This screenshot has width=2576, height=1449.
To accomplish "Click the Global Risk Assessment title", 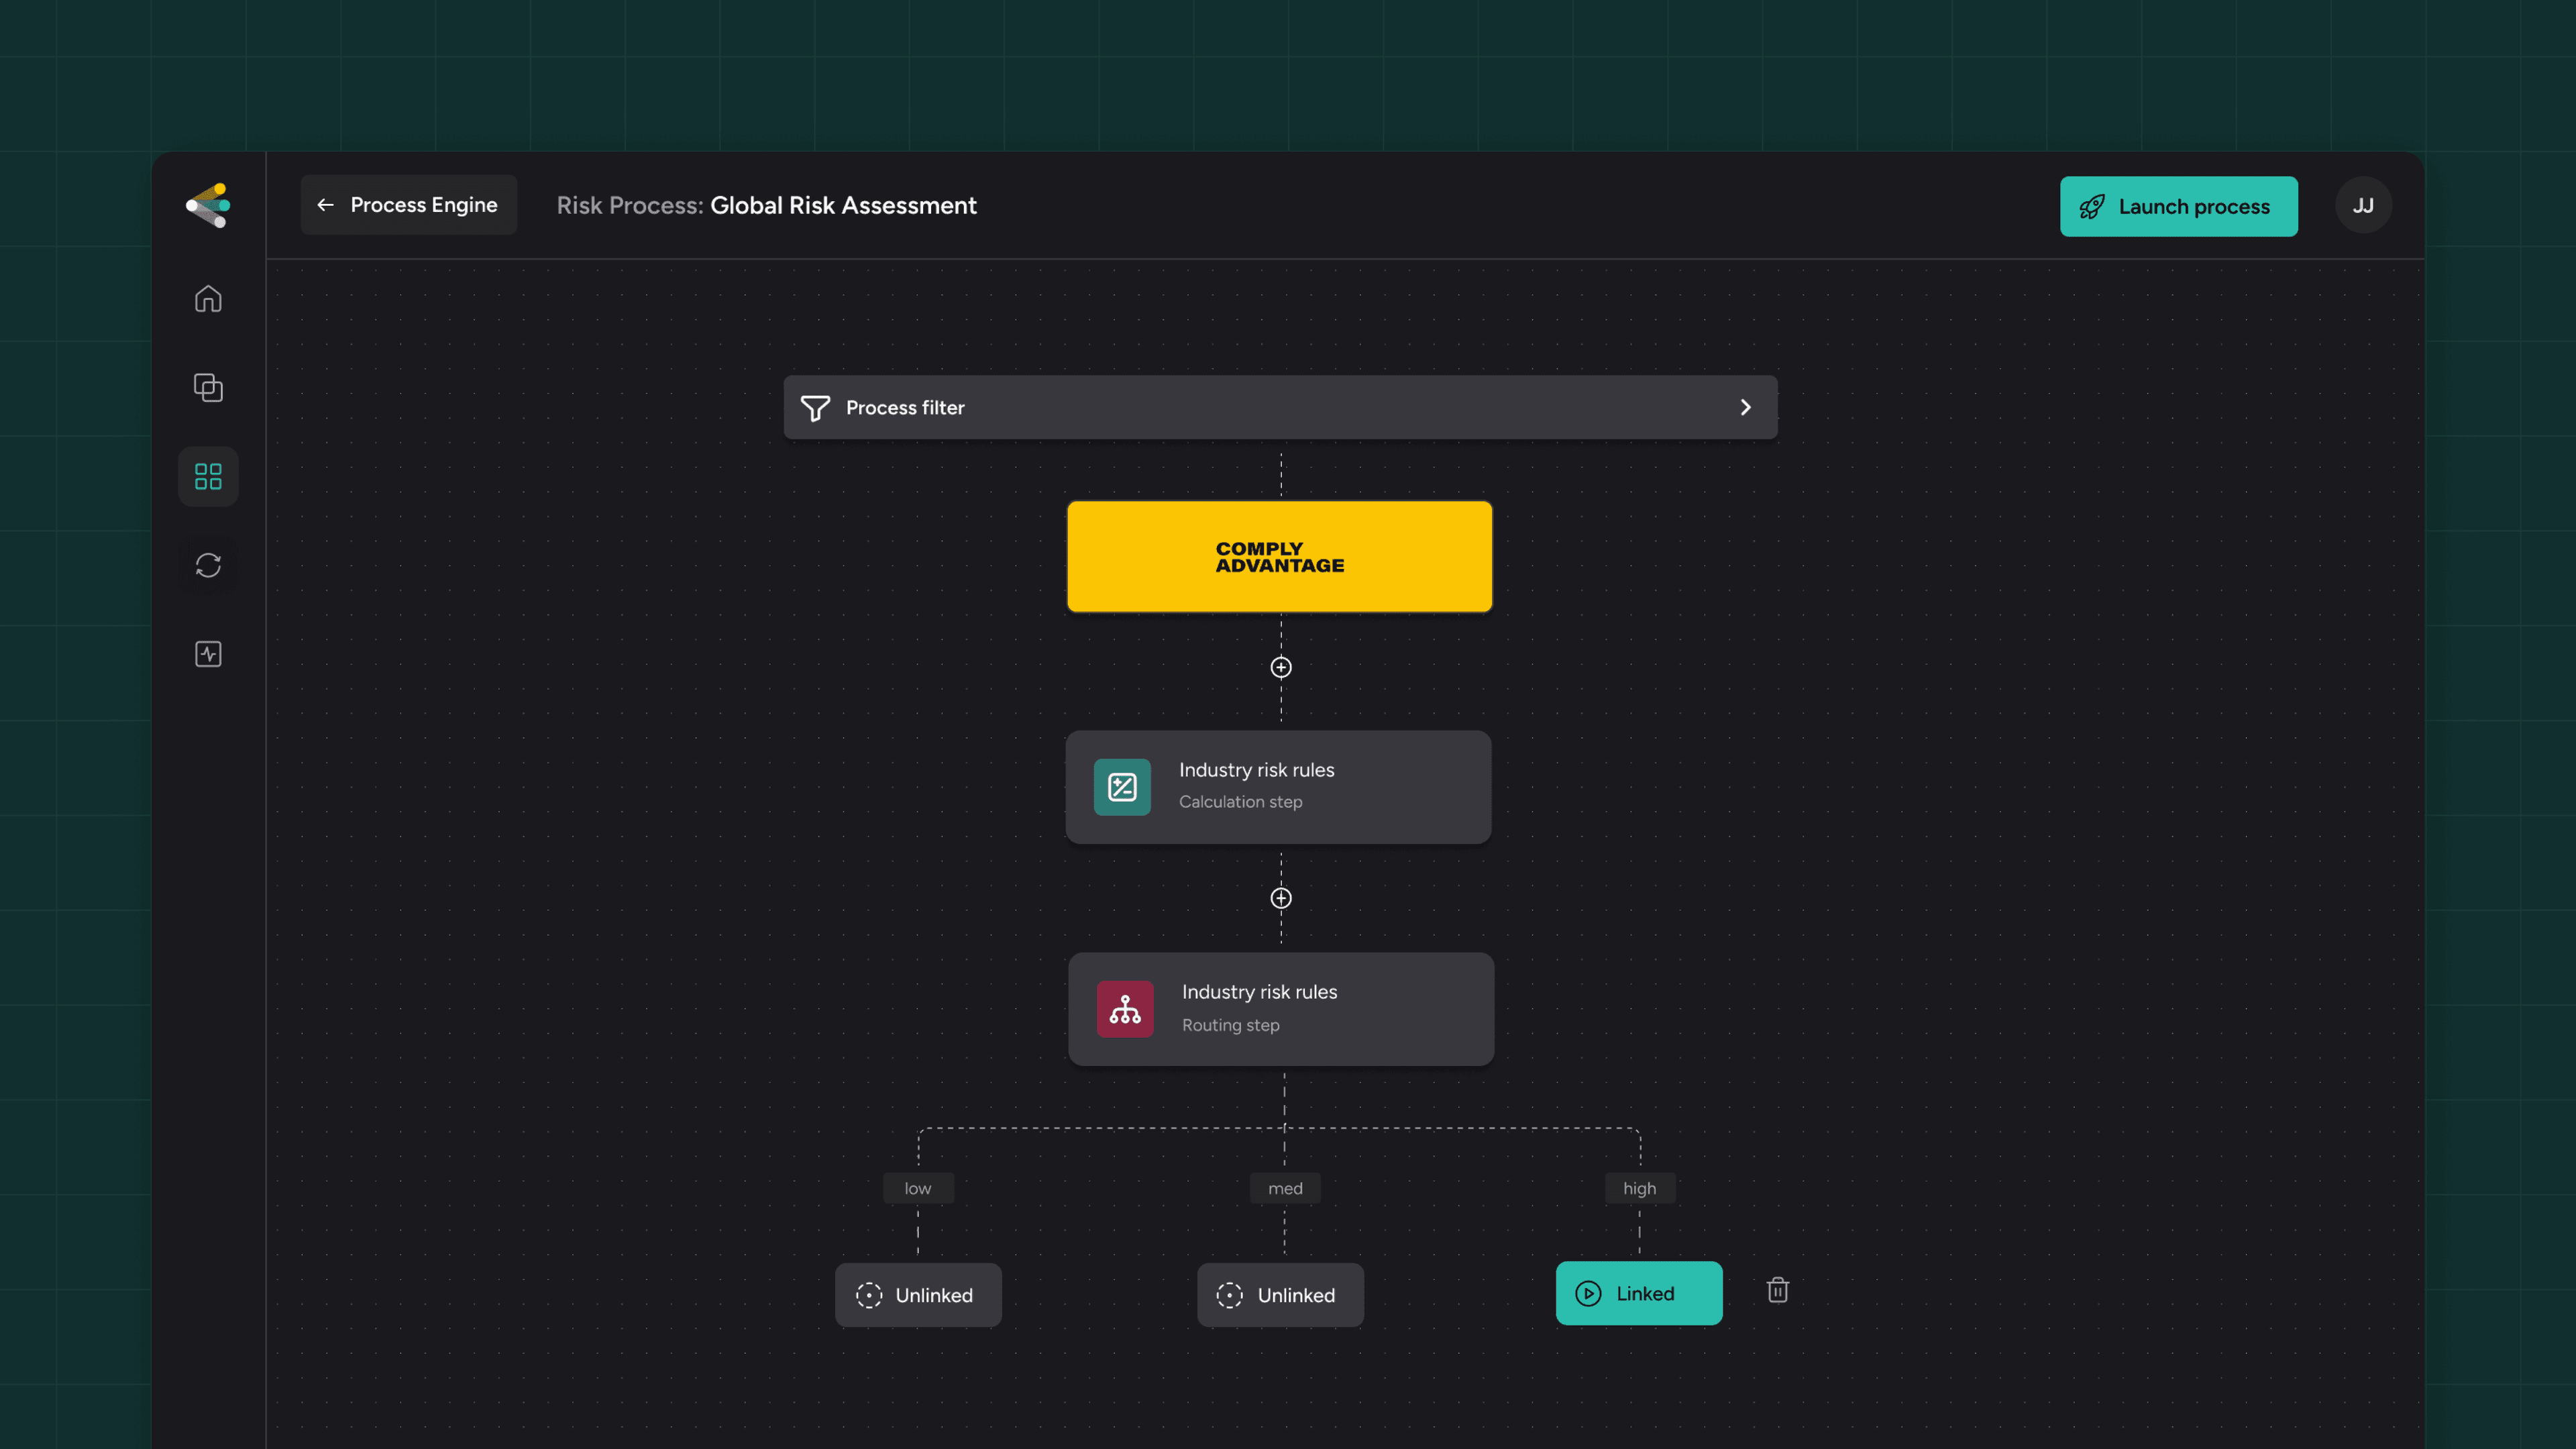I will 843,205.
